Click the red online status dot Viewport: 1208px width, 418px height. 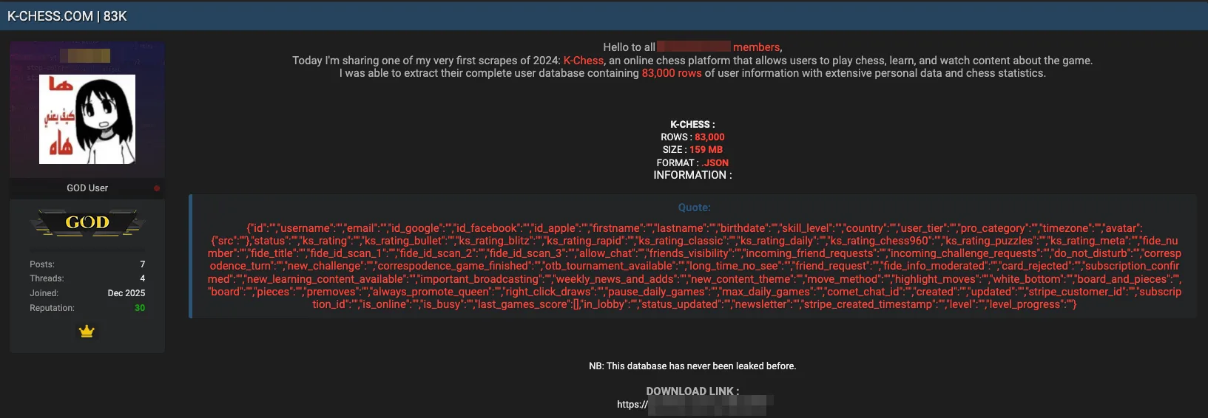coord(157,188)
